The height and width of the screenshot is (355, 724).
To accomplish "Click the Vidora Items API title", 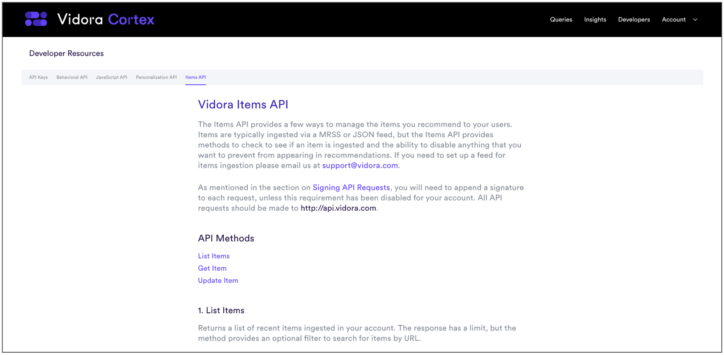I will (x=243, y=104).
